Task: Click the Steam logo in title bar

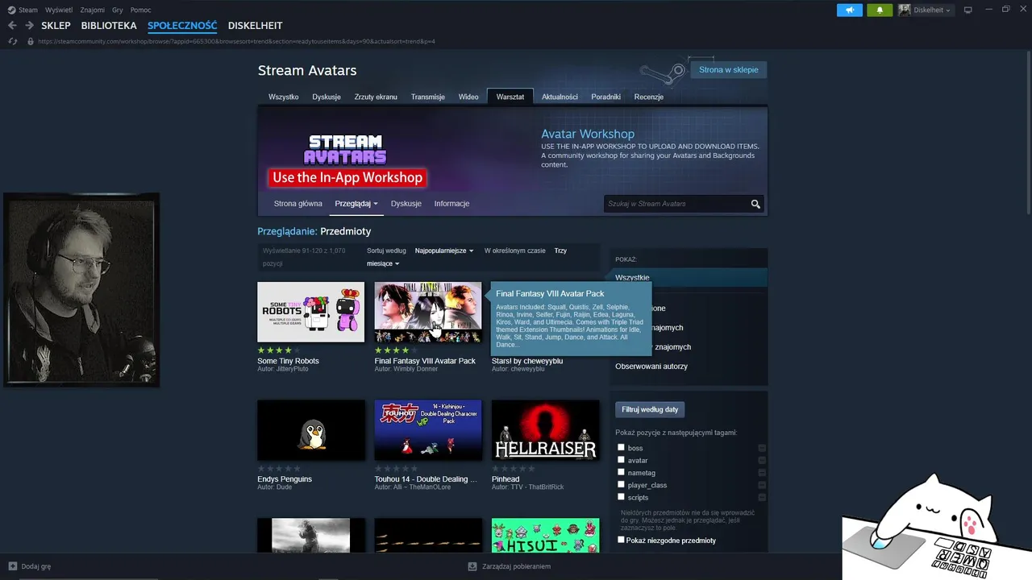Action: click(11, 10)
